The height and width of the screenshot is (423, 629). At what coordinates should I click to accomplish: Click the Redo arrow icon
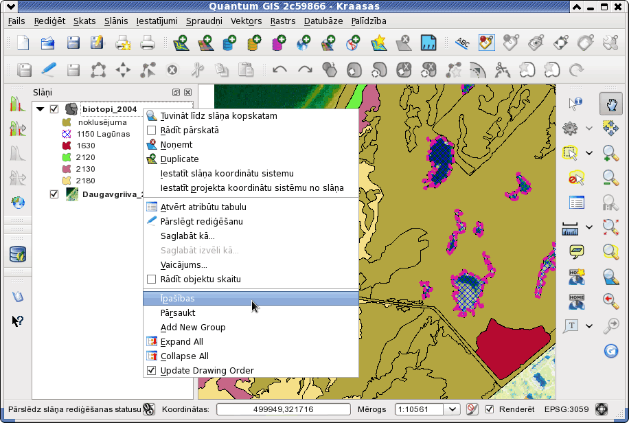(305, 70)
